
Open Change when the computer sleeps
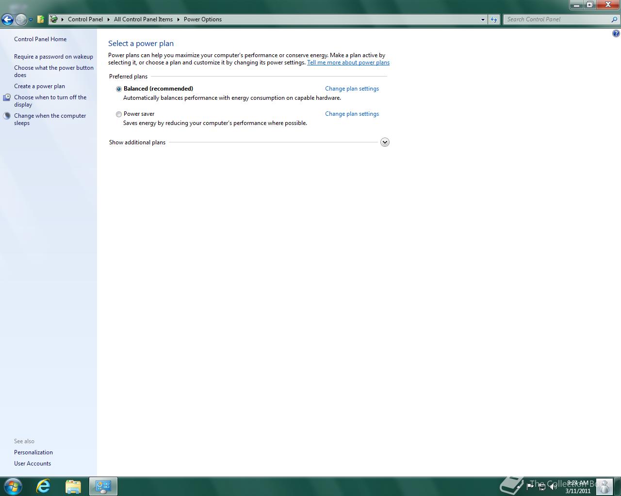pyautogui.click(x=50, y=119)
